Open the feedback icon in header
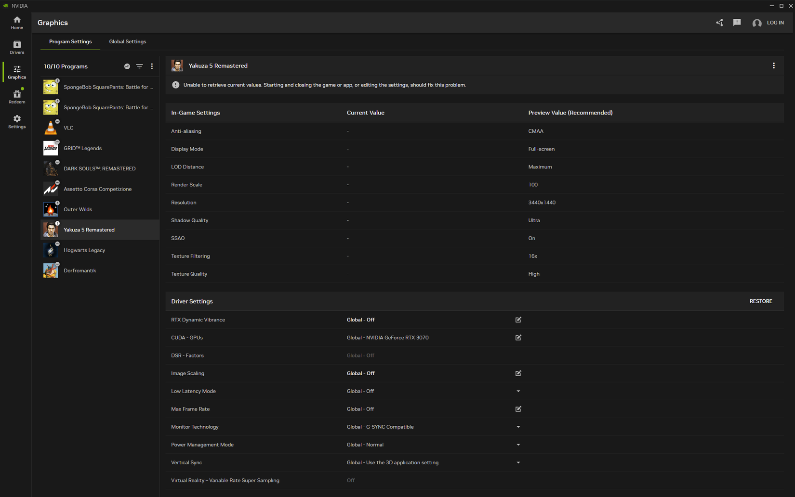Viewport: 795px width, 497px height. [x=737, y=23]
